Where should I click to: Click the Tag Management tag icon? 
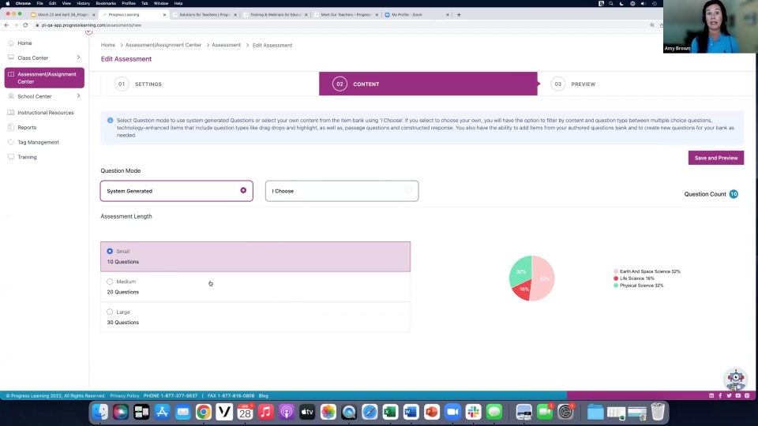[x=11, y=142]
